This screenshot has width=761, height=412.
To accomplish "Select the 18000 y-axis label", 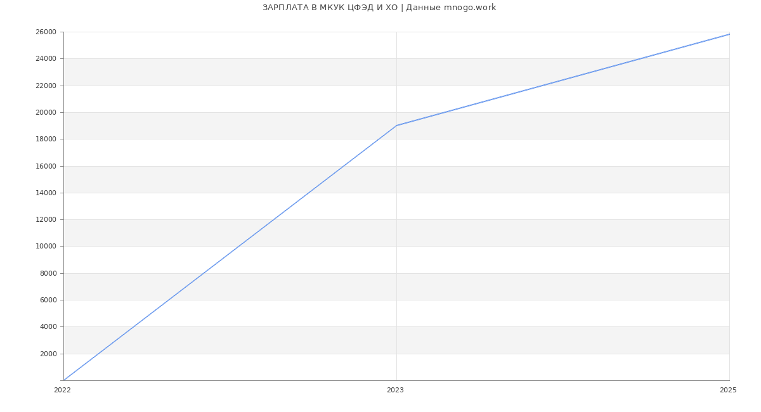I will coord(46,139).
